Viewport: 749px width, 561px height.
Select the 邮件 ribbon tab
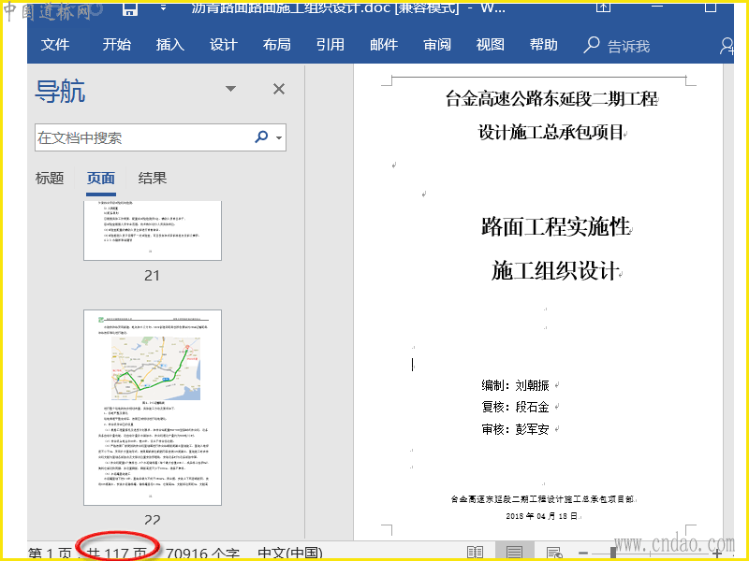pyautogui.click(x=384, y=45)
